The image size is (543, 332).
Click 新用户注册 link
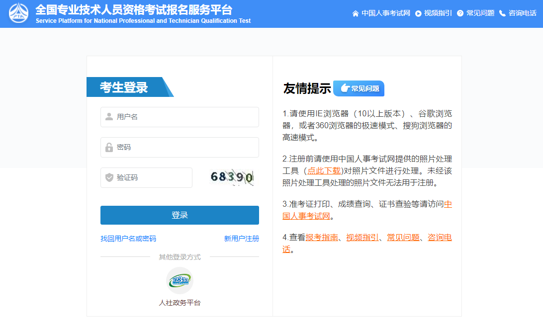pos(241,239)
